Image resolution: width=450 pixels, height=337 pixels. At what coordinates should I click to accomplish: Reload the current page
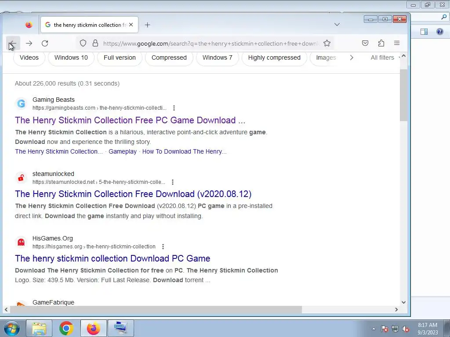[45, 43]
